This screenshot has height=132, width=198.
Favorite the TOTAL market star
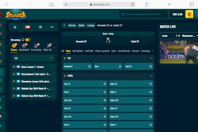click(65, 76)
